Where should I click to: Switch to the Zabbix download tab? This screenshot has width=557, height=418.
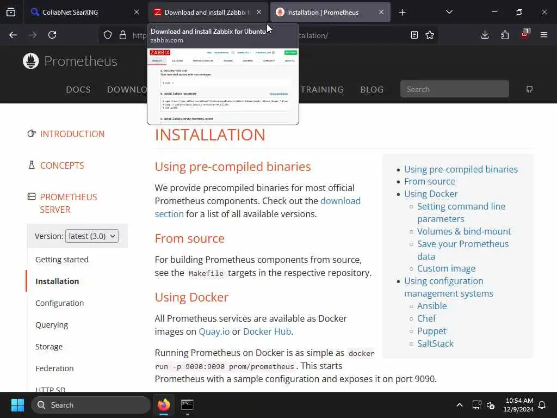tap(207, 12)
